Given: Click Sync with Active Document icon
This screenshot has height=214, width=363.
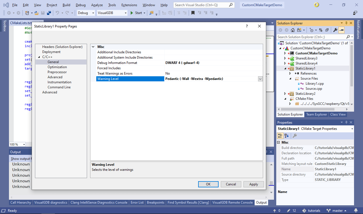Looking at the screenshot, I should [x=321, y=30].
